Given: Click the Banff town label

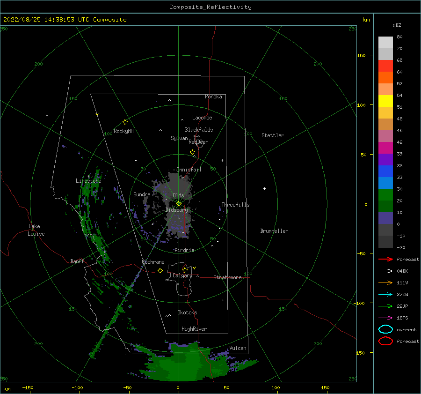Looking at the screenshot, I should click(x=77, y=261).
